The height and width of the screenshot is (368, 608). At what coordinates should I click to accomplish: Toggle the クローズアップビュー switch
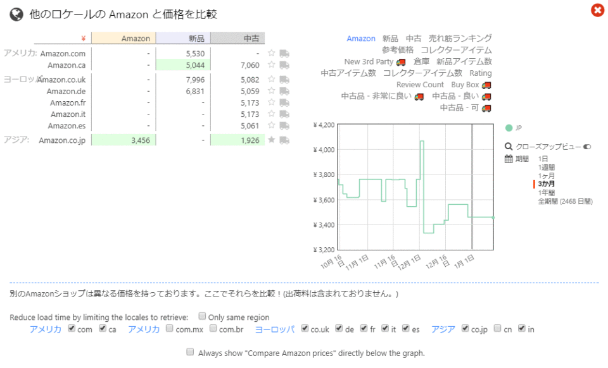pos(588,146)
